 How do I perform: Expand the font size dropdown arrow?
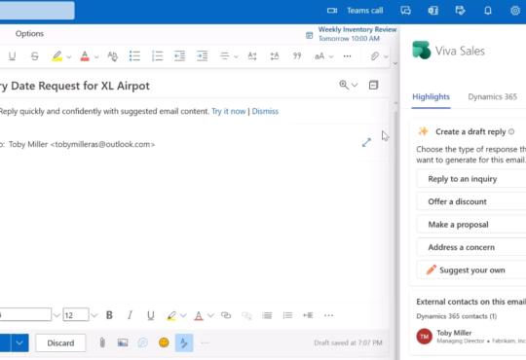click(94, 315)
